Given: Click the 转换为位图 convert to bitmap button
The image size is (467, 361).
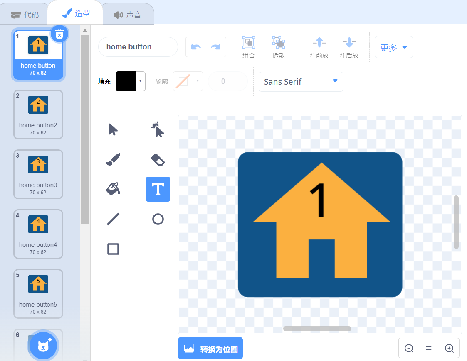Looking at the screenshot, I should pos(210,348).
